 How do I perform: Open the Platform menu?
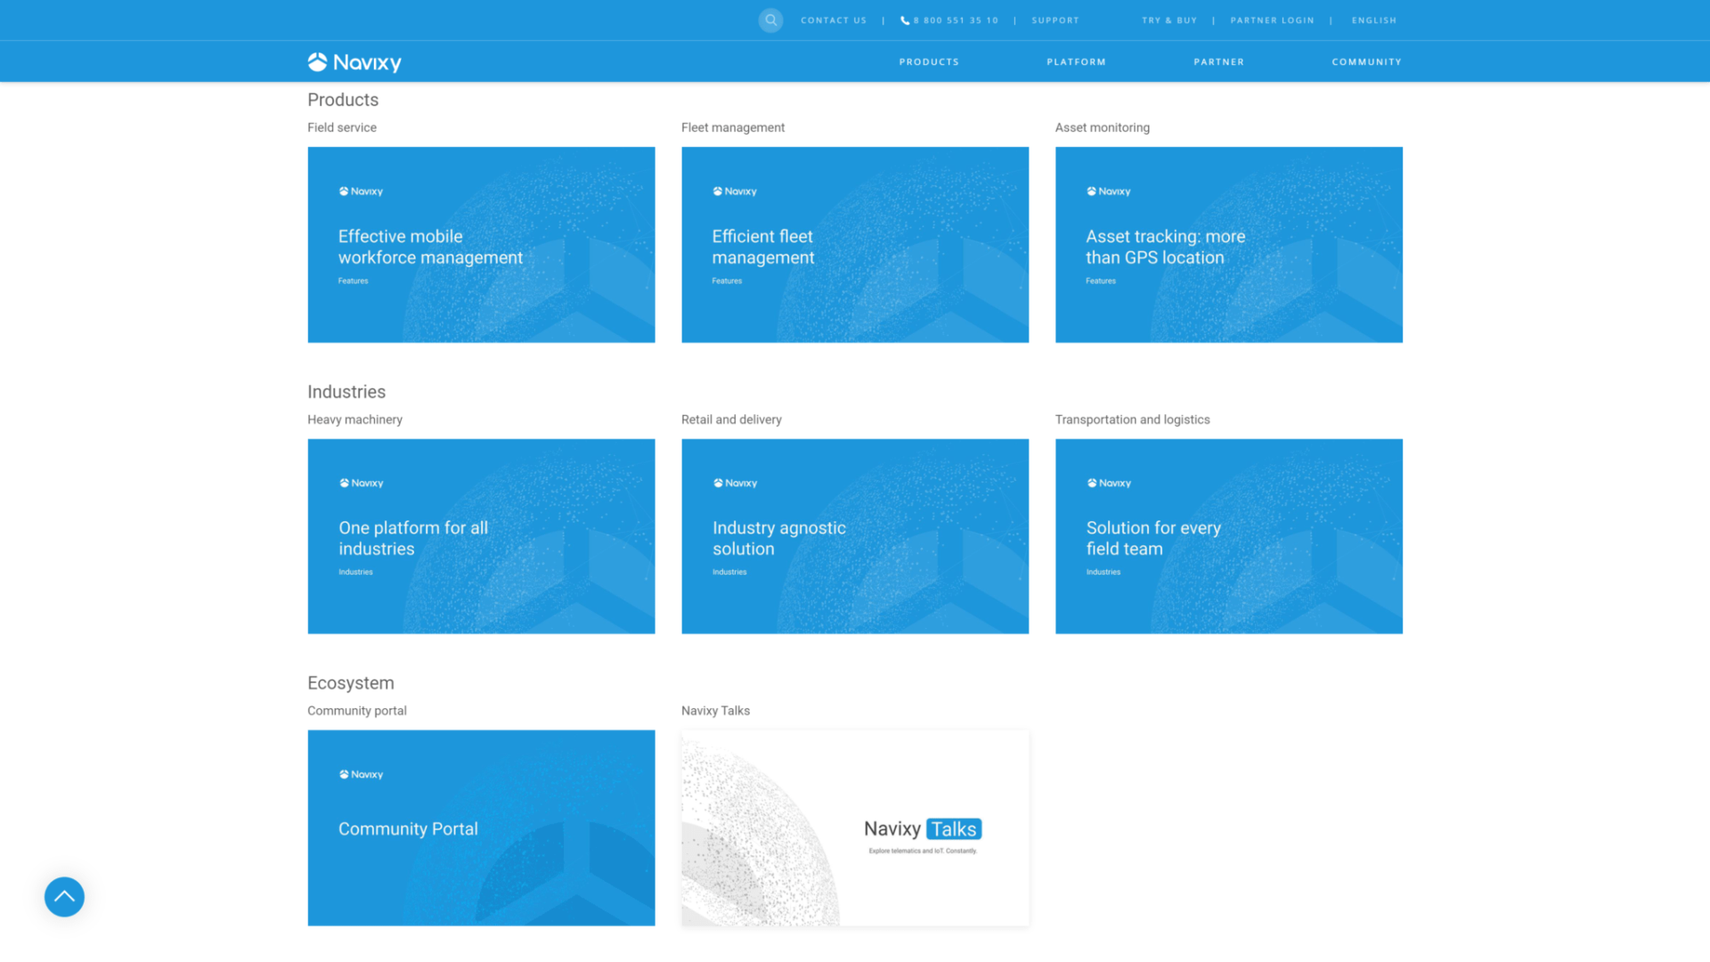tap(1076, 62)
